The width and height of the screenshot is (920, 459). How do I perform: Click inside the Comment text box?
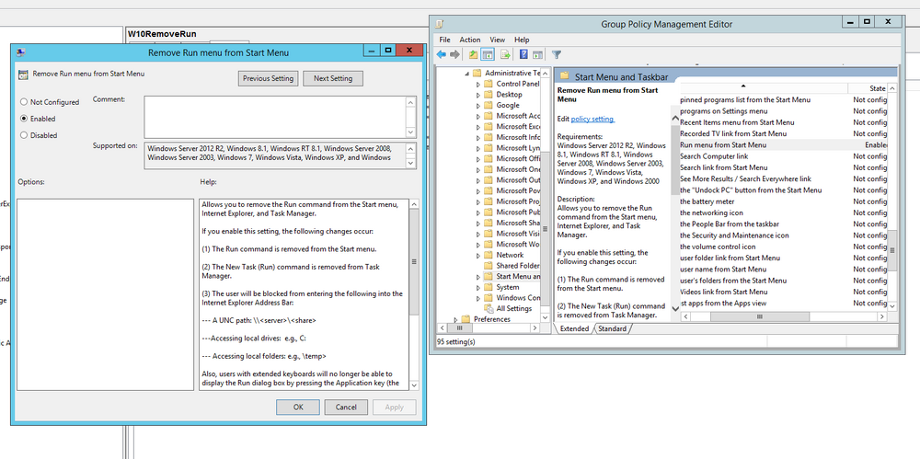coord(274,118)
